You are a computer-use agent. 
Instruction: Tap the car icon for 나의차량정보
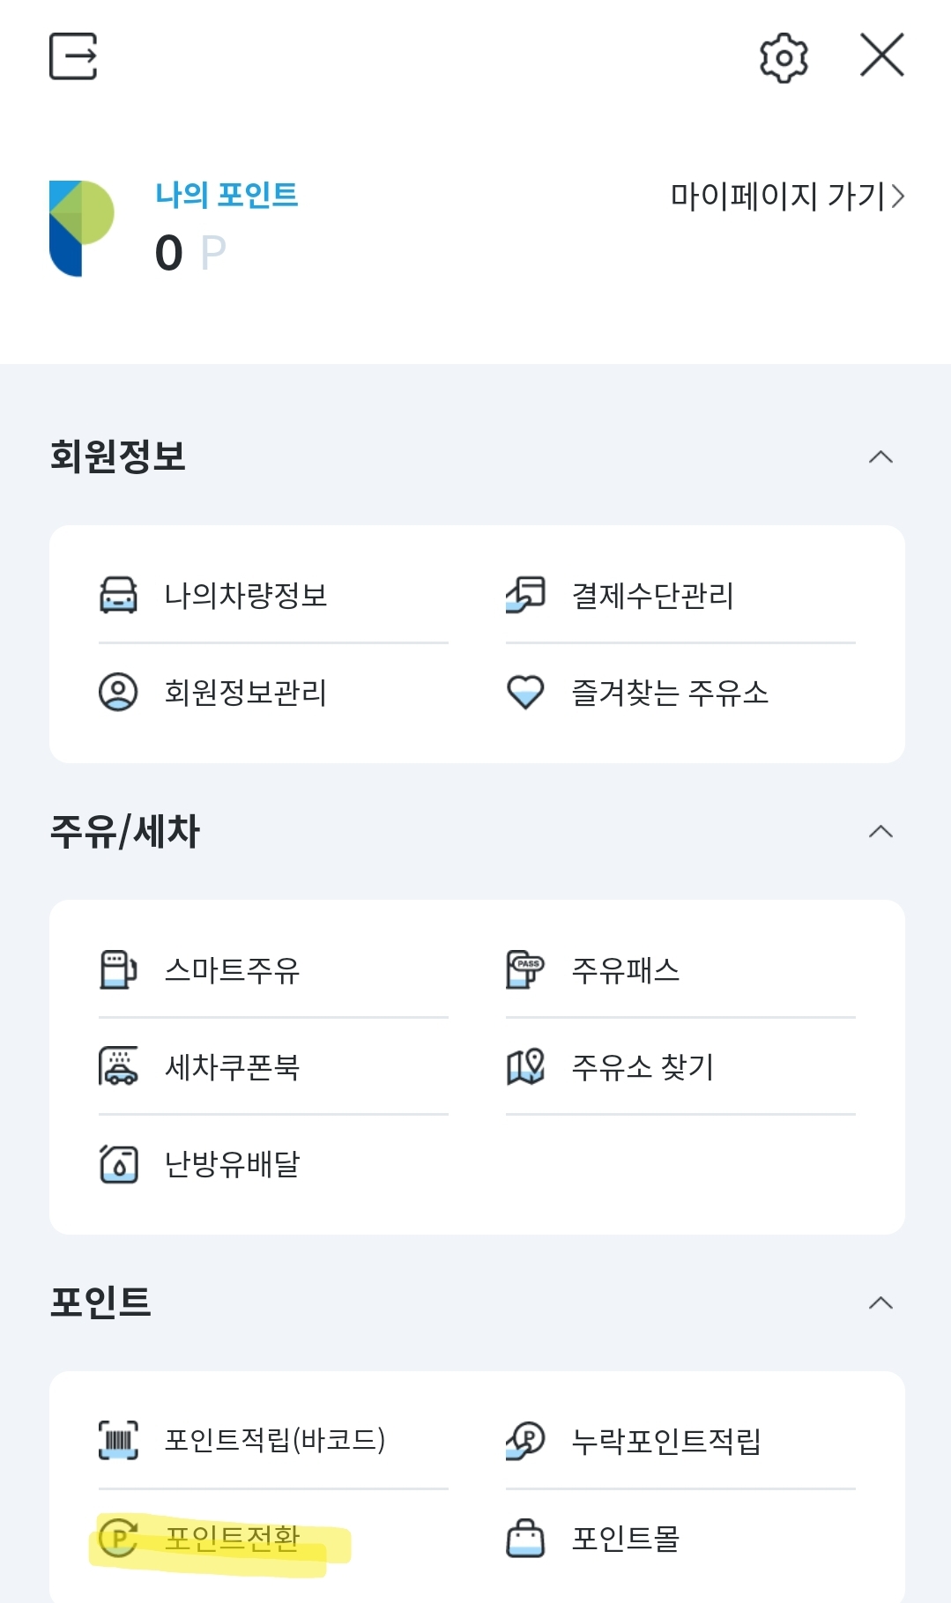118,595
